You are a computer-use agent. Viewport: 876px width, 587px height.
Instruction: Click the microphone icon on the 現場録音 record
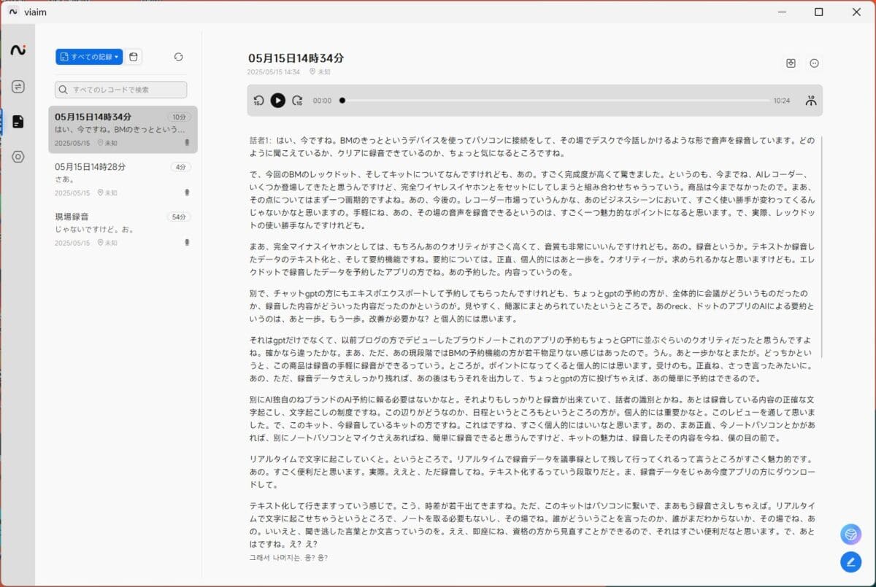[x=188, y=242]
